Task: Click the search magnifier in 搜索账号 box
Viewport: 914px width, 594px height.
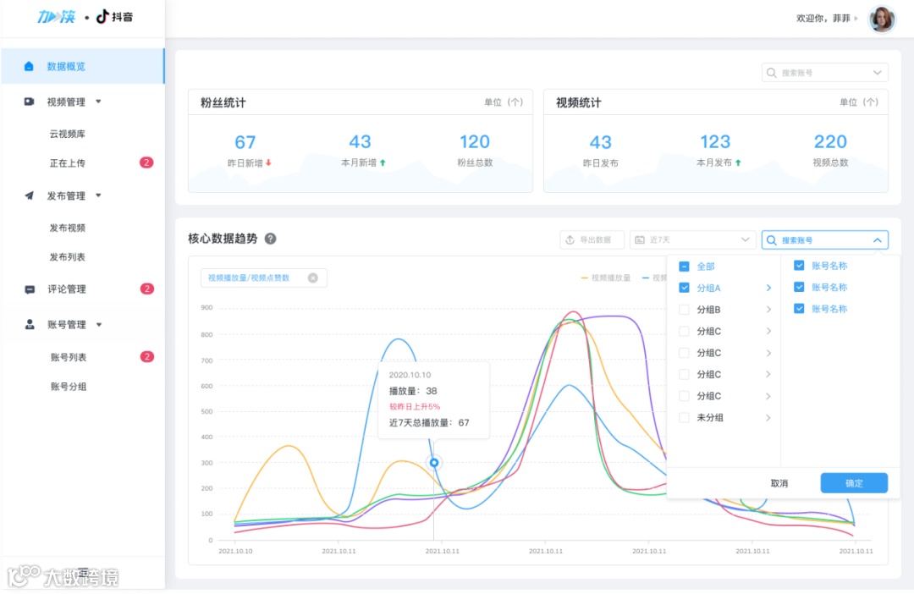Action: point(770,240)
